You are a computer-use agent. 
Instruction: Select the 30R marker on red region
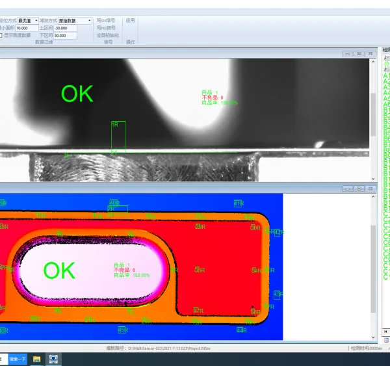tap(255, 228)
